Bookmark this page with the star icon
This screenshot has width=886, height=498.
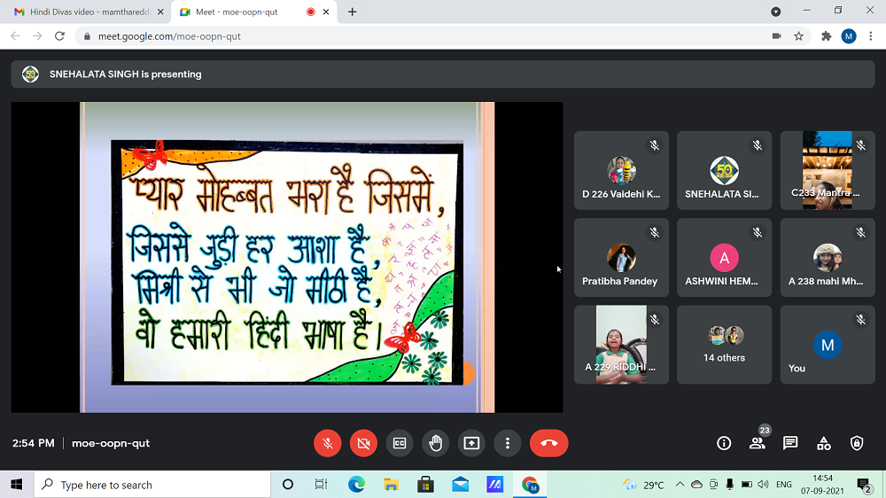tap(798, 36)
